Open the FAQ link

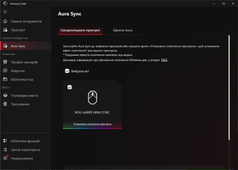tap(164, 60)
